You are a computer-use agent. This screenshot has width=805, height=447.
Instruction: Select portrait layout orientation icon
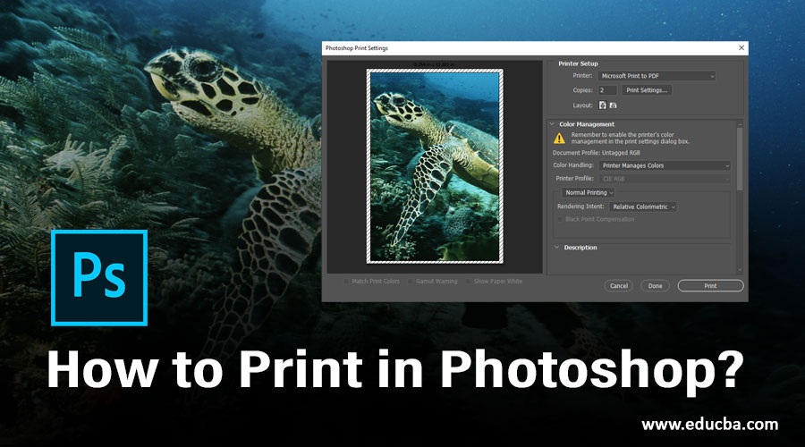(603, 105)
